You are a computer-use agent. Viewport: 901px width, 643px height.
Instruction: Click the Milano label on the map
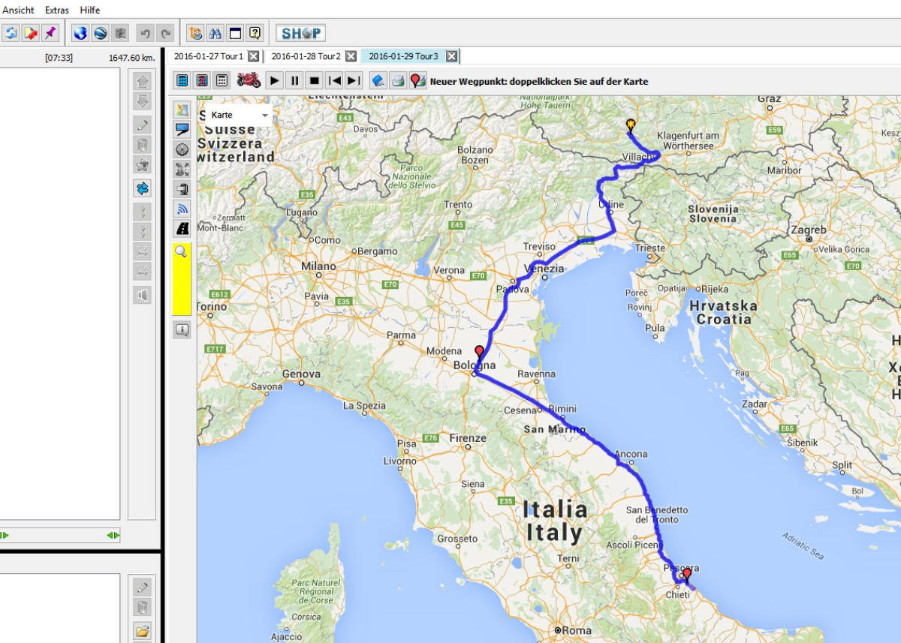click(318, 266)
